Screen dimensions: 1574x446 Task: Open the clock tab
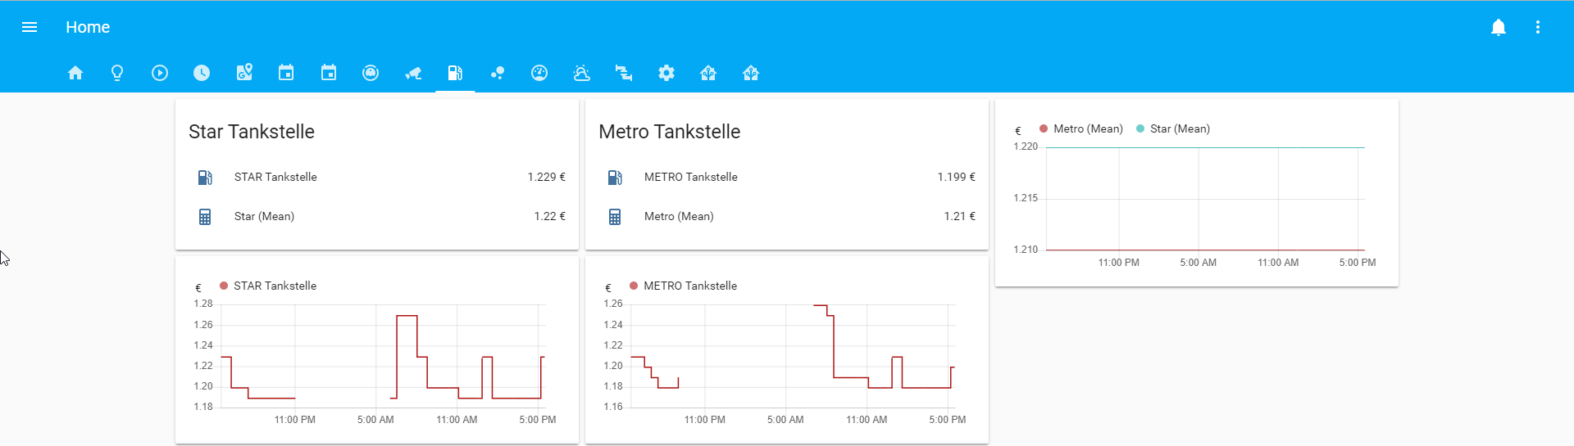(202, 73)
